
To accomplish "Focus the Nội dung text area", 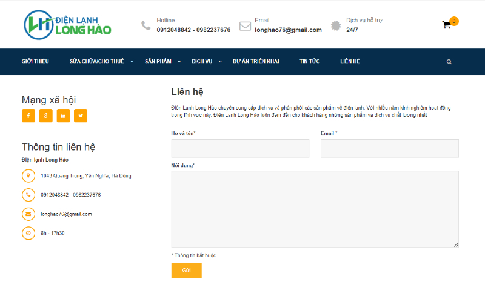I will click(x=315, y=209).
